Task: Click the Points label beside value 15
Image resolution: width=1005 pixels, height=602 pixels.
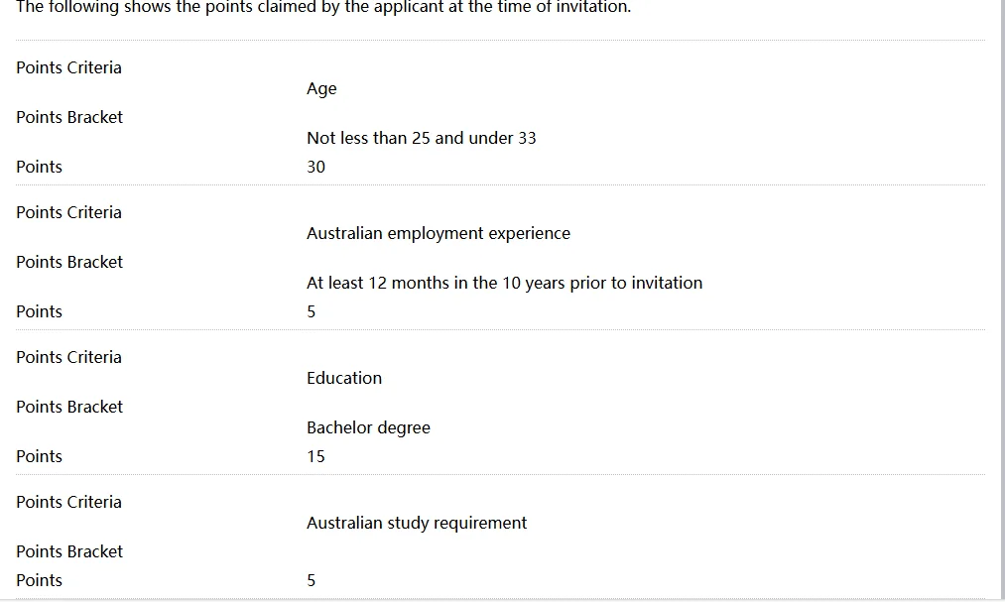Action: [39, 456]
